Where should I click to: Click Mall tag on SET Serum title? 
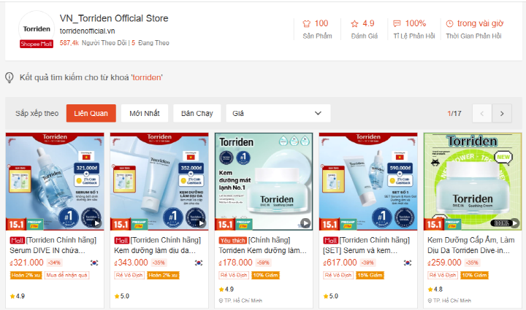pyautogui.click(x=331, y=241)
